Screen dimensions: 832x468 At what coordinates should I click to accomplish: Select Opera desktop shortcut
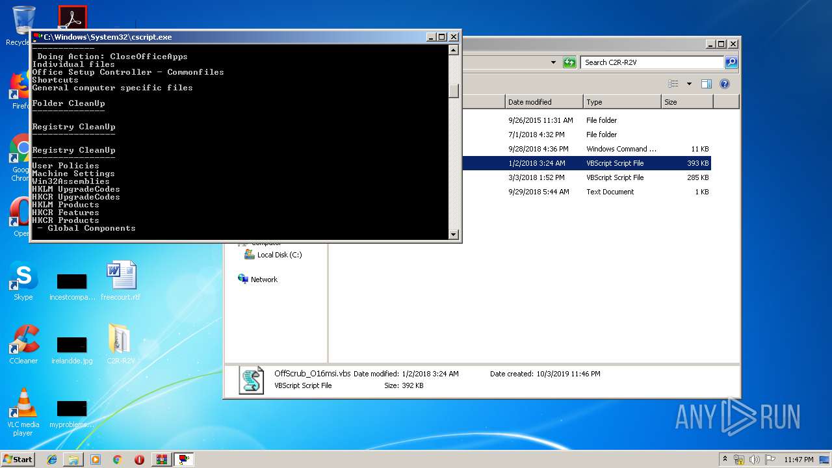[21, 217]
